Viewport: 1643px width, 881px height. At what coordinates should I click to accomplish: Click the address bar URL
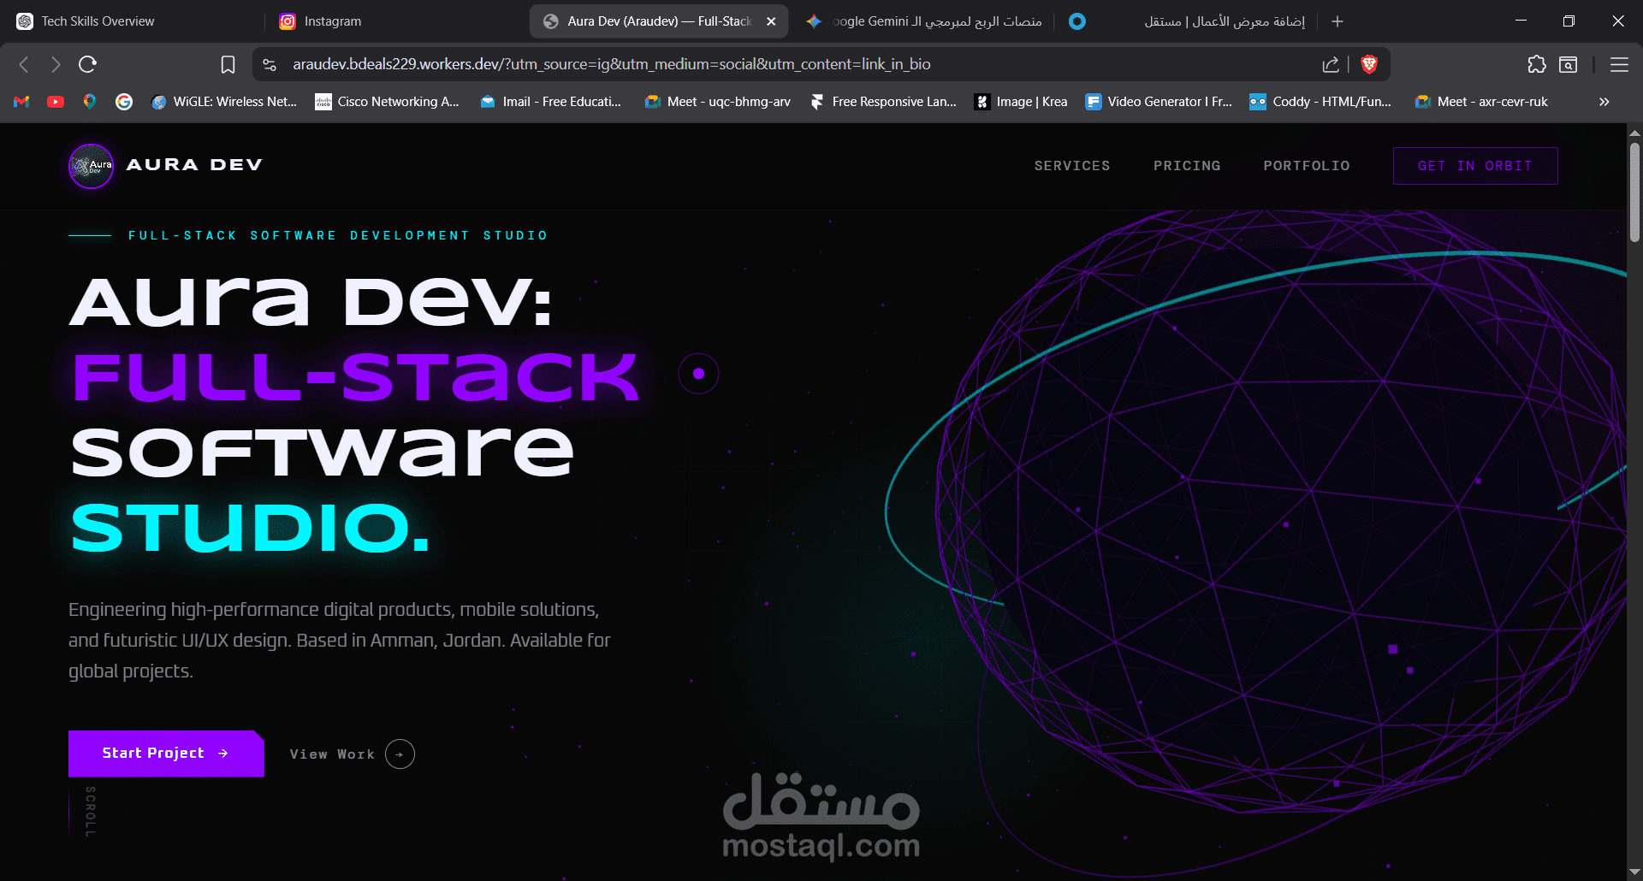611,64
